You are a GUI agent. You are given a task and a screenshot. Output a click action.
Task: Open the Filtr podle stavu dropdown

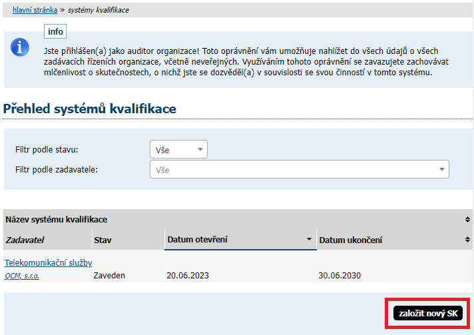(x=179, y=150)
